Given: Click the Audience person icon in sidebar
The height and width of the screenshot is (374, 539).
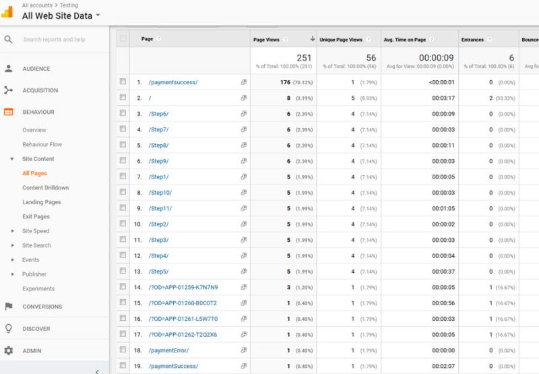Looking at the screenshot, I should (8, 69).
